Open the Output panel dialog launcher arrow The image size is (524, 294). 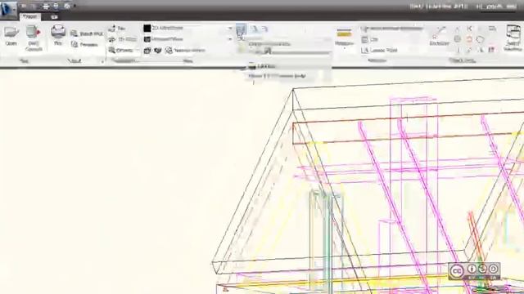click(102, 61)
